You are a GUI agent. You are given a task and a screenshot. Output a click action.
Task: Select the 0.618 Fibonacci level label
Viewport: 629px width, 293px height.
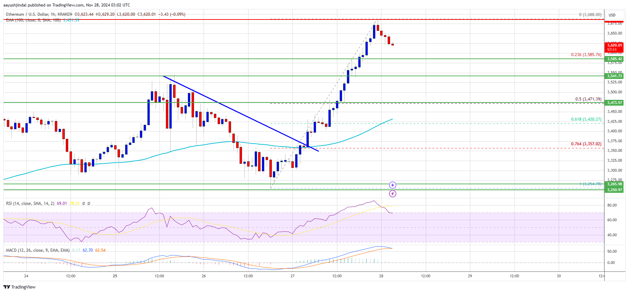pyautogui.click(x=586, y=119)
